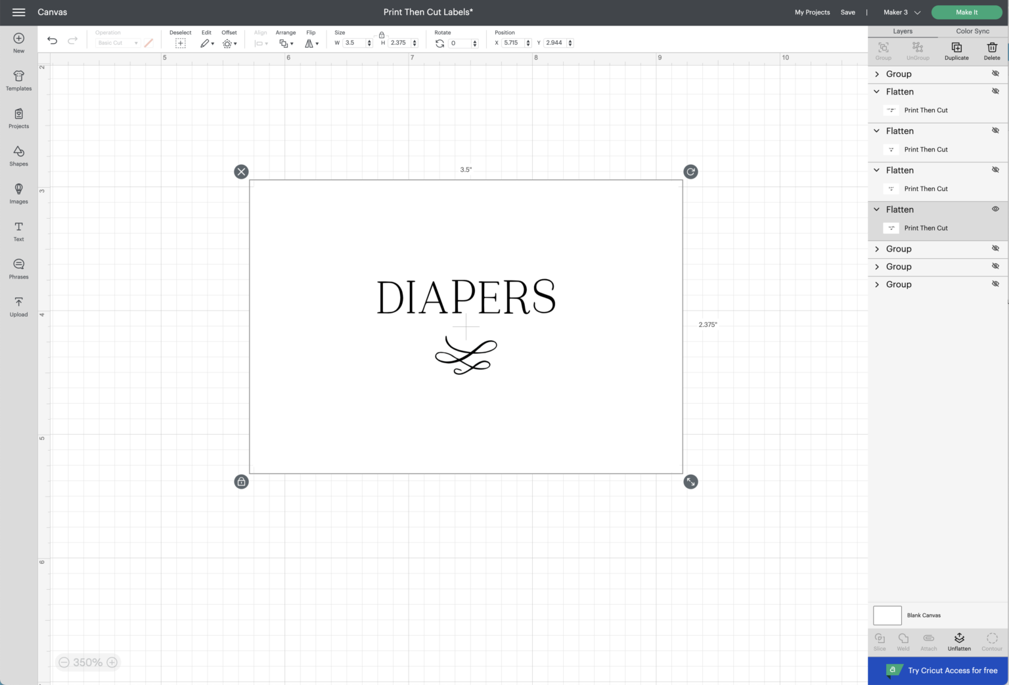Click the Weld icon at bottom right
The image size is (1009, 685).
click(903, 642)
